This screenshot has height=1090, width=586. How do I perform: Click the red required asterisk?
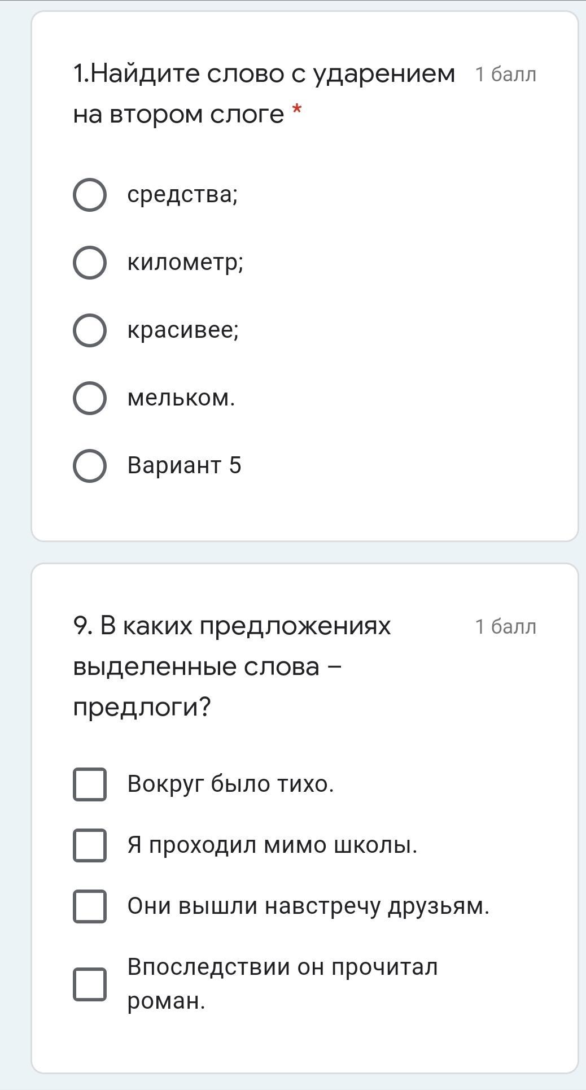297,110
